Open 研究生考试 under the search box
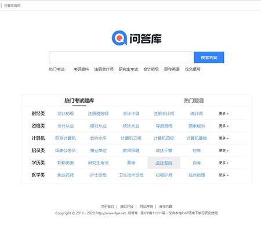This screenshot has width=261, height=252. coord(128,69)
